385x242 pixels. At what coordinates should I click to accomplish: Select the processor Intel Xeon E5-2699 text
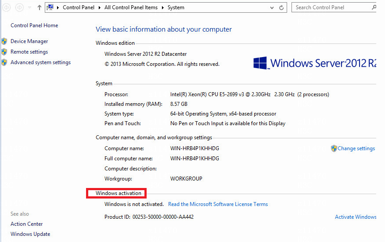(250, 94)
